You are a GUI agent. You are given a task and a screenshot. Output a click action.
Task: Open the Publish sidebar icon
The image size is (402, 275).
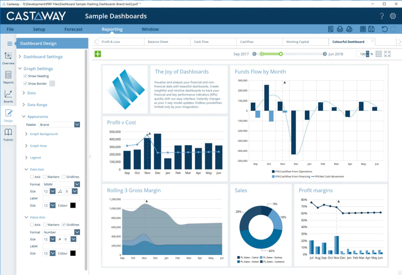[x=8, y=135]
